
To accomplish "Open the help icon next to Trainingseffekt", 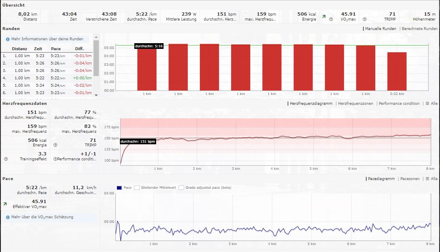I will point(6,159).
